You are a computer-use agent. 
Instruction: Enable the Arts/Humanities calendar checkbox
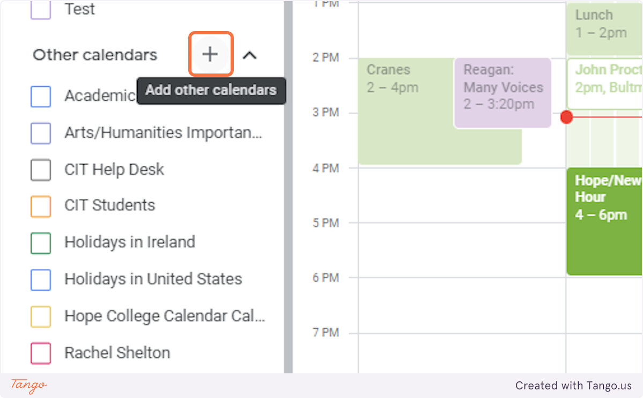41,133
